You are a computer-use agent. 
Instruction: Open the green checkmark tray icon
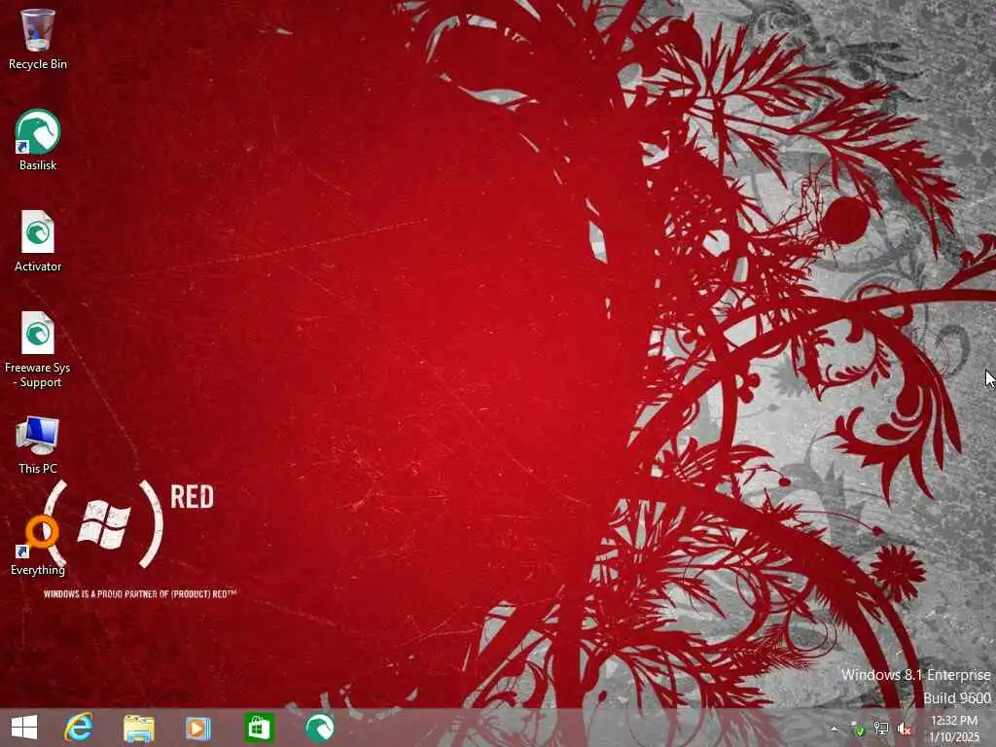point(858,729)
